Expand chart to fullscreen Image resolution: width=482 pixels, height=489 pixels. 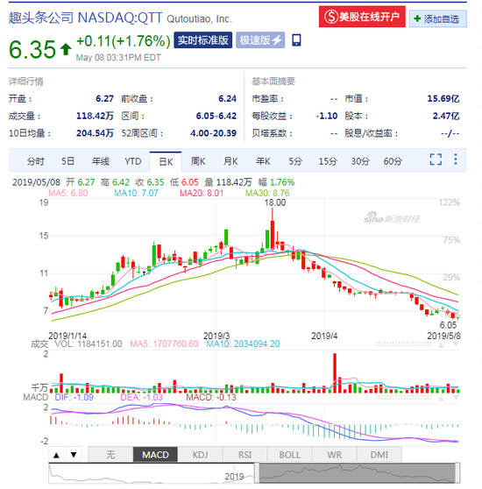436,159
